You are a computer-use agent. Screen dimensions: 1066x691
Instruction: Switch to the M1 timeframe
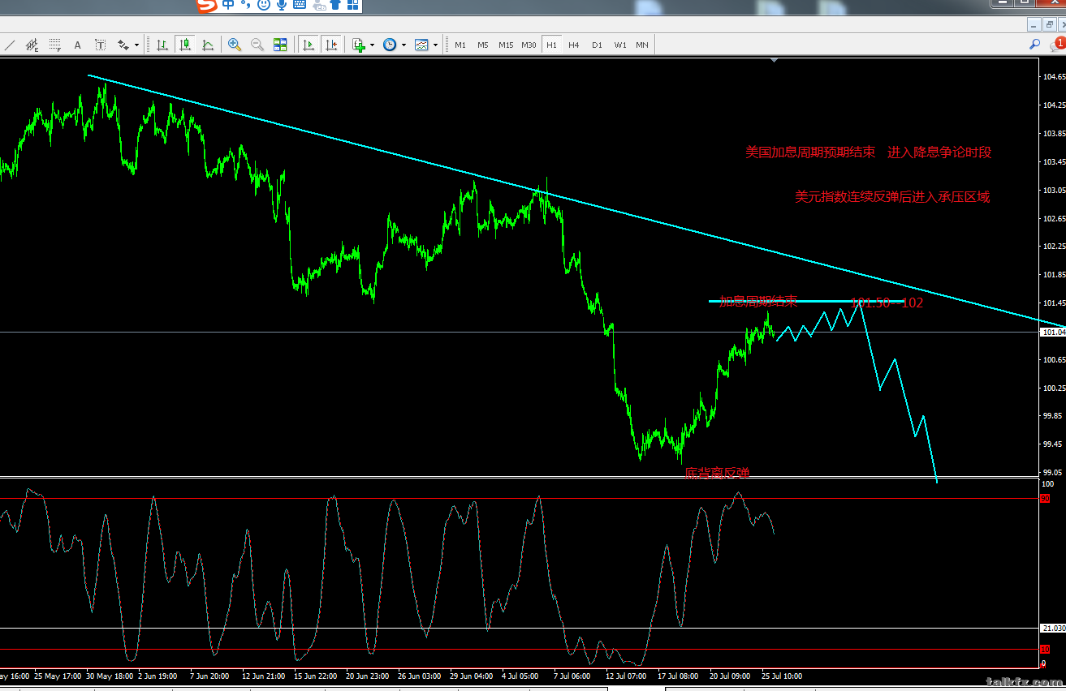coord(460,45)
